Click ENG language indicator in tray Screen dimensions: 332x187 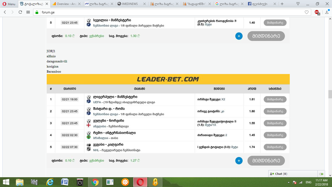click(x=309, y=182)
